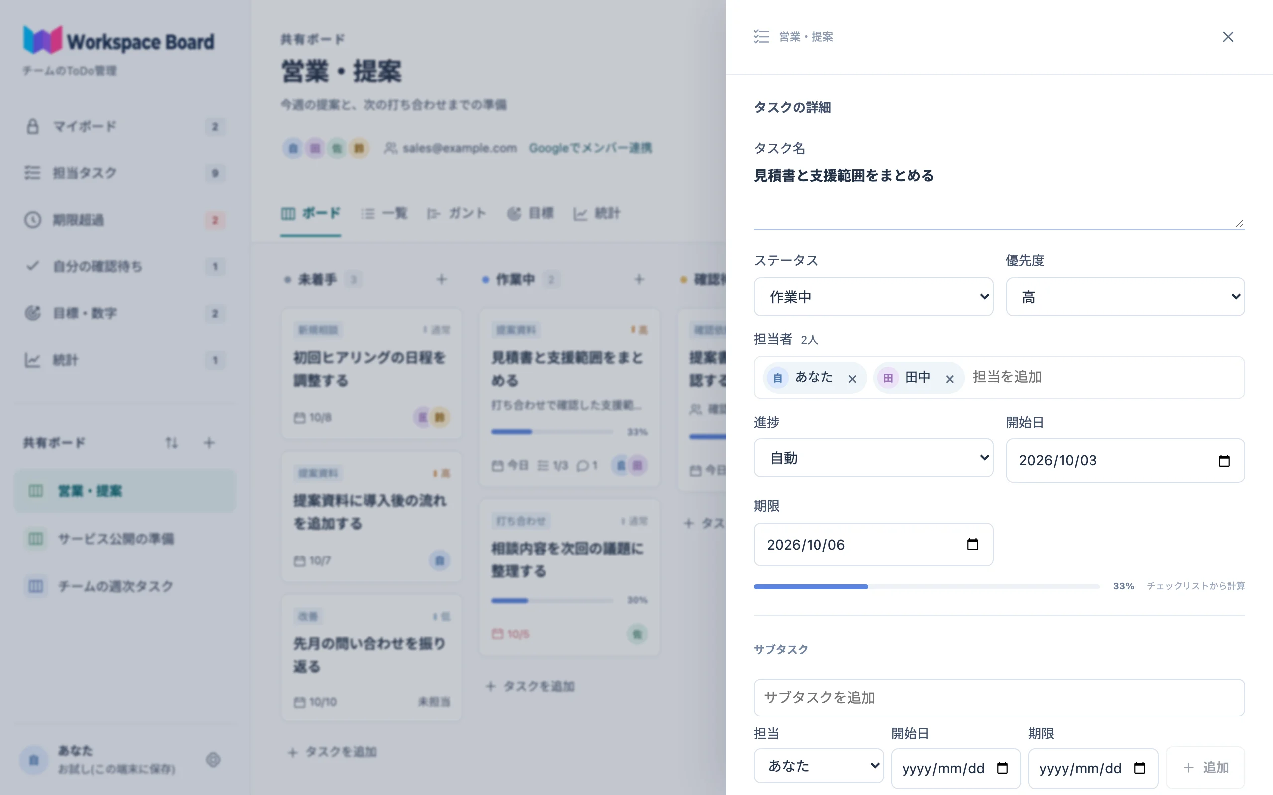1273x795 pixels.
Task: Remove あなた from assignees
Action: click(x=852, y=379)
